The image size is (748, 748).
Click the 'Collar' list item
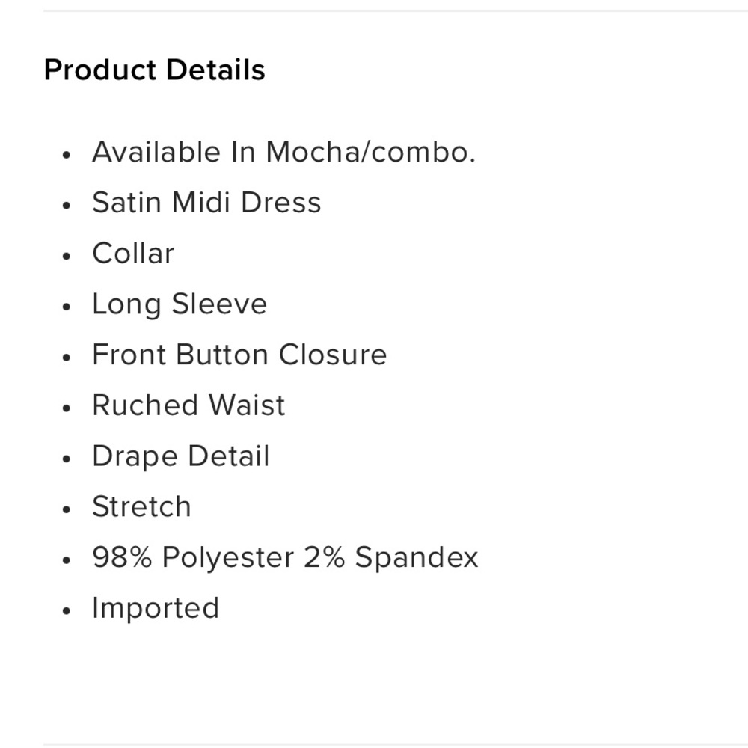pyautogui.click(x=132, y=254)
